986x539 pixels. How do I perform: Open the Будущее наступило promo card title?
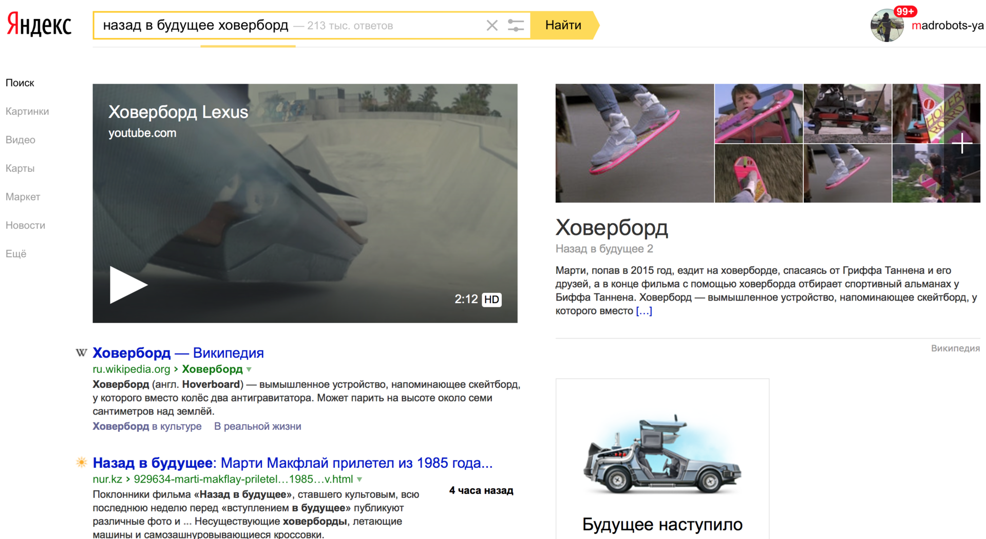[662, 524]
